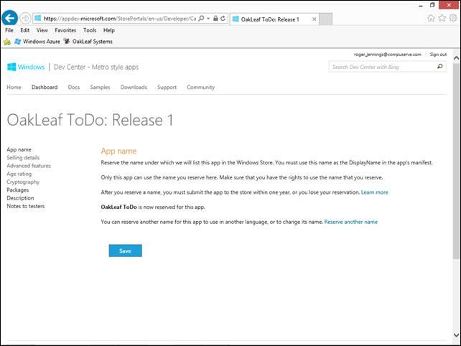Open the Favorites menu
Viewport: 461px width, 346px height.
pyautogui.click(x=65, y=30)
